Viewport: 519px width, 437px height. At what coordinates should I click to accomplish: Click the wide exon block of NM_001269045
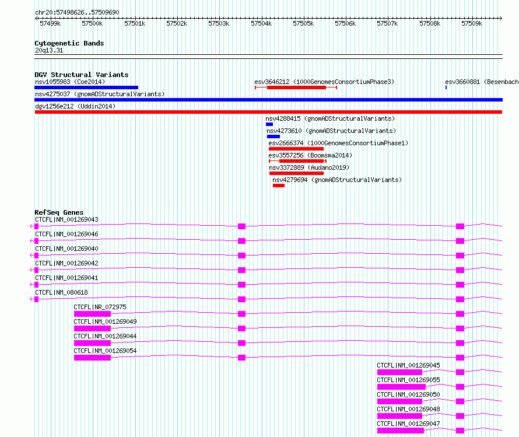pyautogui.click(x=400, y=372)
